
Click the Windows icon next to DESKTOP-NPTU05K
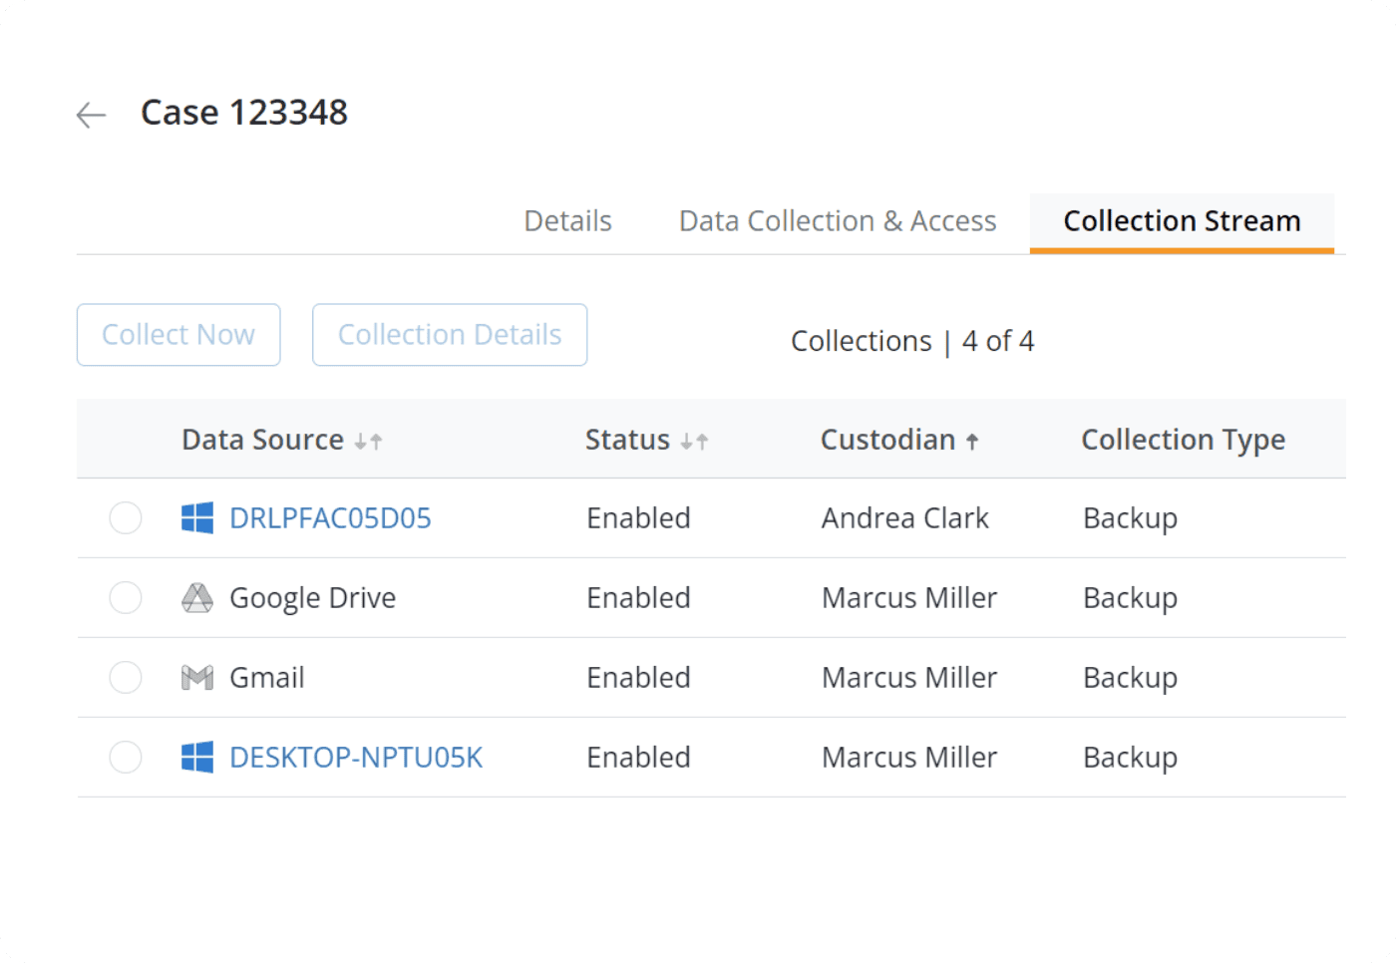pyautogui.click(x=197, y=758)
